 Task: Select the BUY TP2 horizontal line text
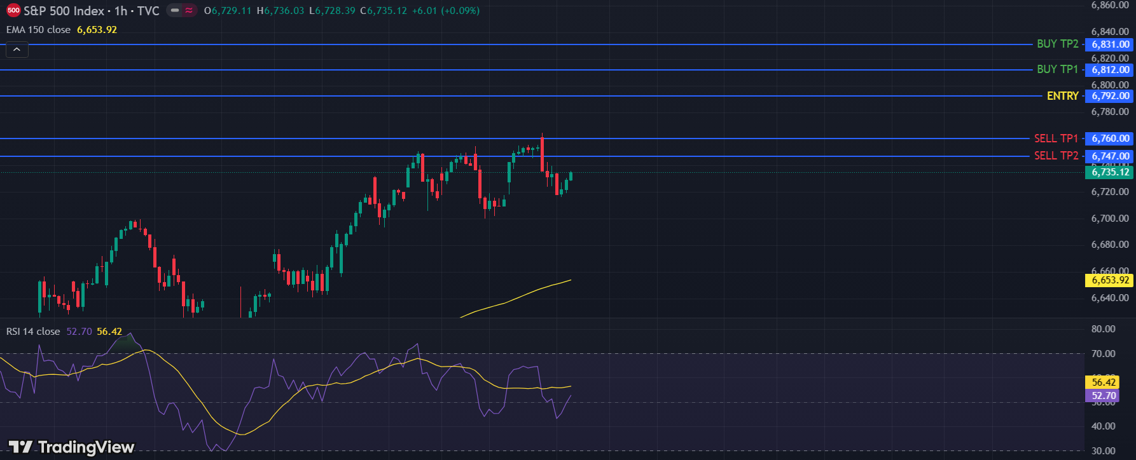click(1057, 44)
